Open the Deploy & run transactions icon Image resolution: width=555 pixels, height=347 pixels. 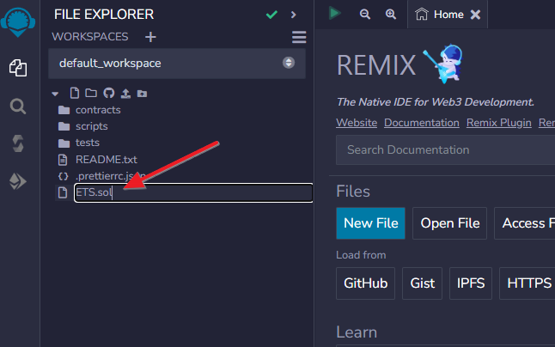click(x=18, y=181)
